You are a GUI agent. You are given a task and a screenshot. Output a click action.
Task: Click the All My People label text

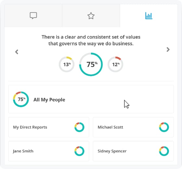(49, 100)
